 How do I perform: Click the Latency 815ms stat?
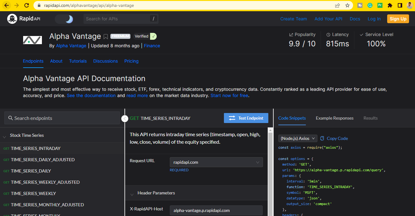tap(337, 40)
